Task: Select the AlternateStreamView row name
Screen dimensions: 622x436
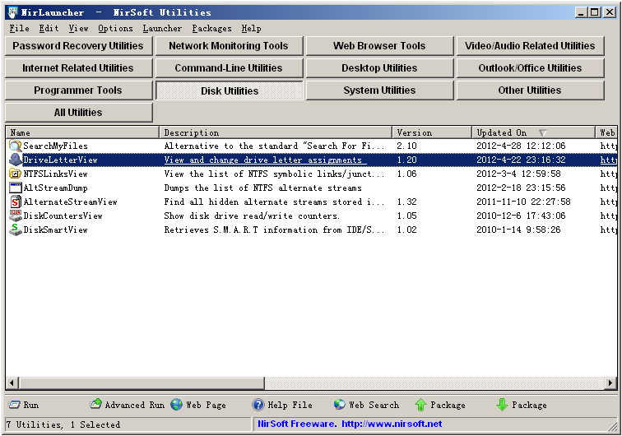Action: pos(71,202)
